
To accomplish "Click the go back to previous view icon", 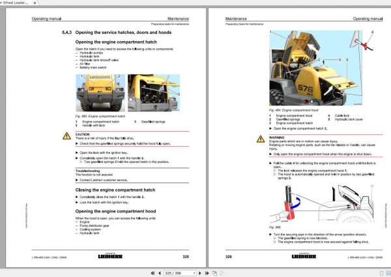I will coord(214,273).
